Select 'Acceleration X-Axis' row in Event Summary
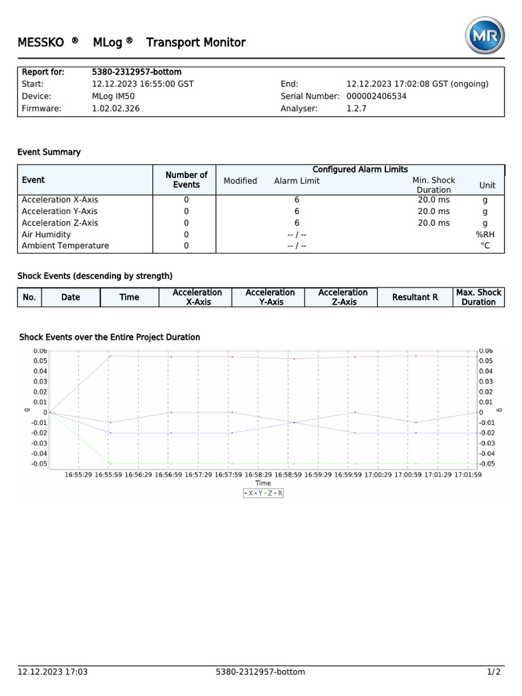Screen dimensions: 522x696 [x=261, y=200]
